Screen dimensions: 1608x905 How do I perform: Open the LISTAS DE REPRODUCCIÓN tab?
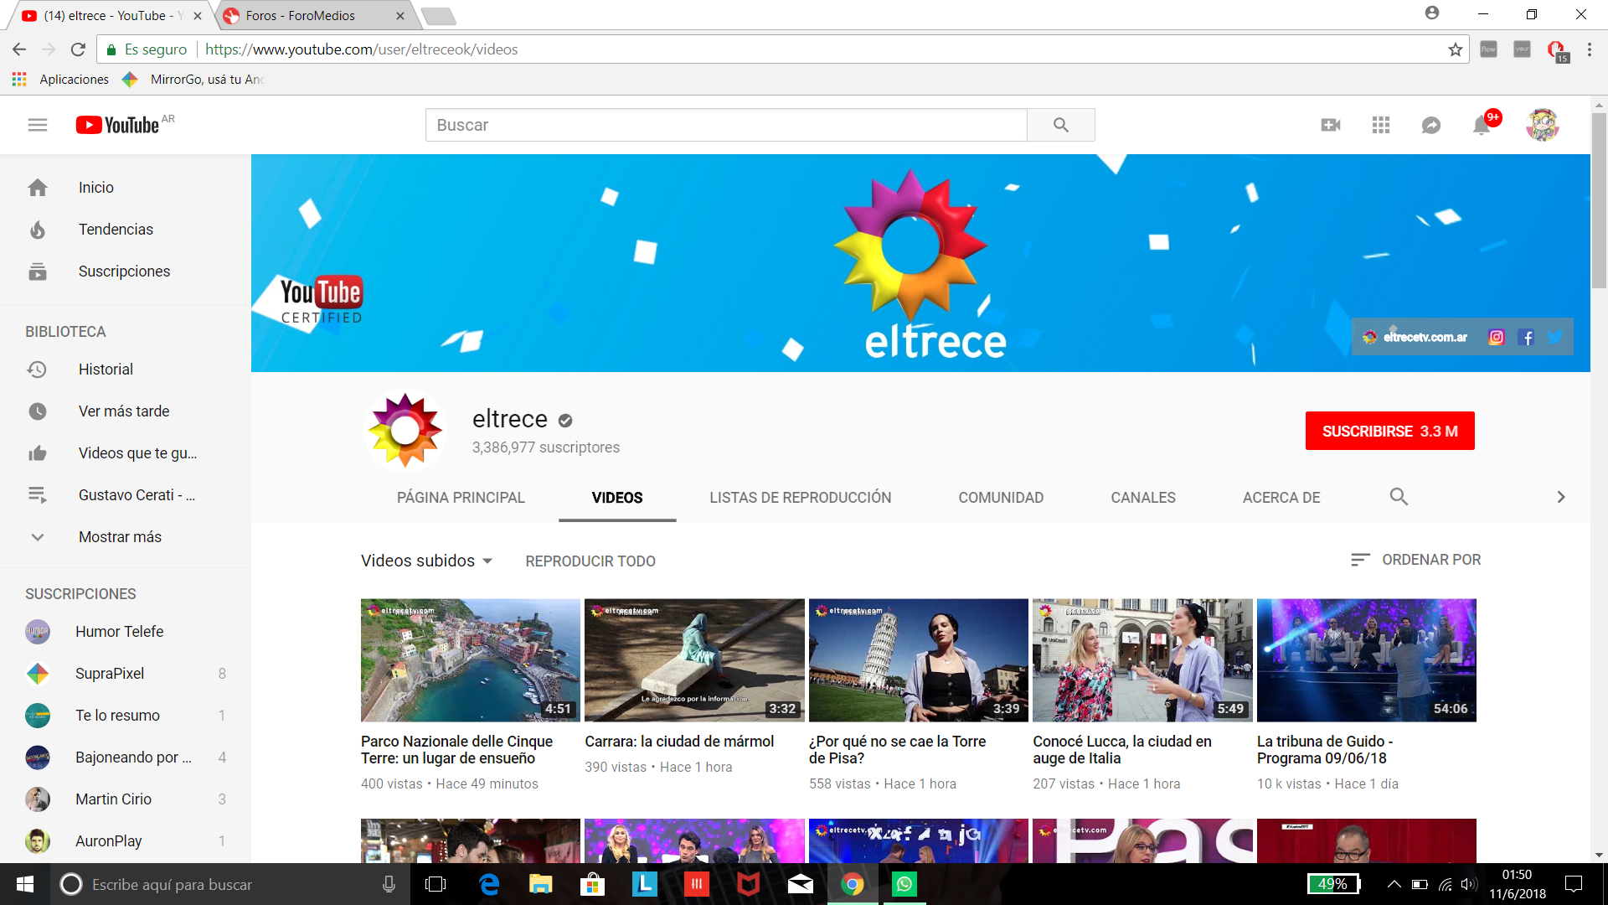801,498
